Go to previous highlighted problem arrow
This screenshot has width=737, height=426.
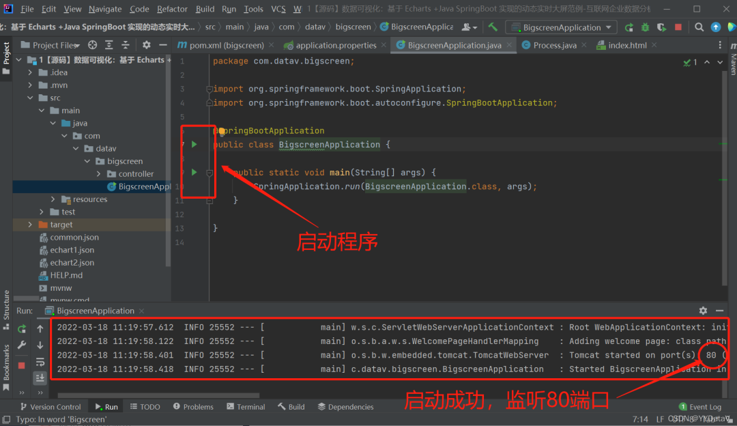coord(707,62)
